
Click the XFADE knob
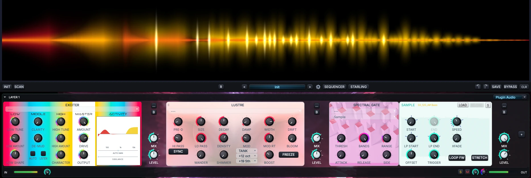pos(457,138)
